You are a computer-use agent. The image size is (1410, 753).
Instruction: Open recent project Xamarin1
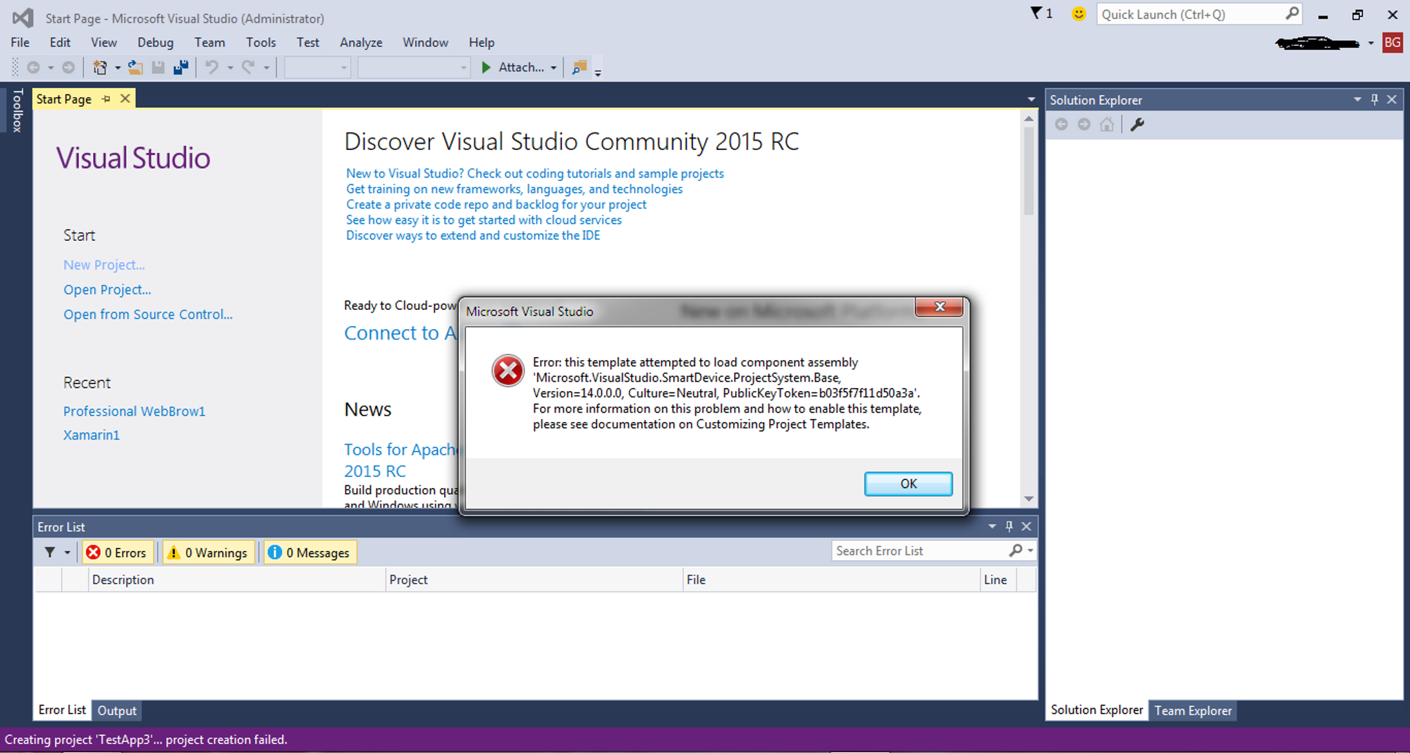point(92,435)
